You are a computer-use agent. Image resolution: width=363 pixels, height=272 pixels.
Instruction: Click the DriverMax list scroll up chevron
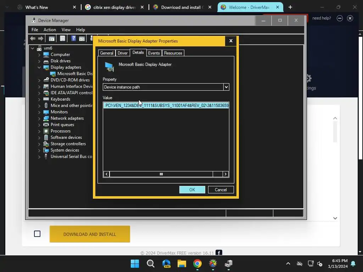coord(335,118)
